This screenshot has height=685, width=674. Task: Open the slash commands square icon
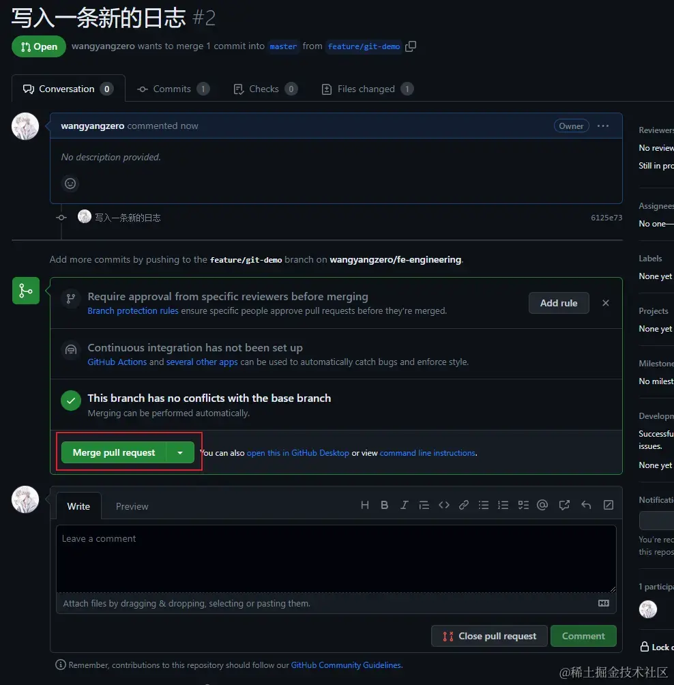609,506
